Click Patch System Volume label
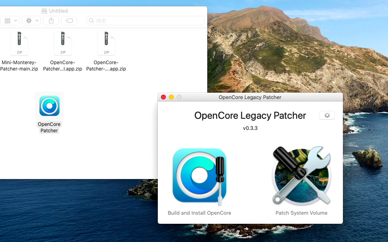This screenshot has height=242, width=388. 301,213
